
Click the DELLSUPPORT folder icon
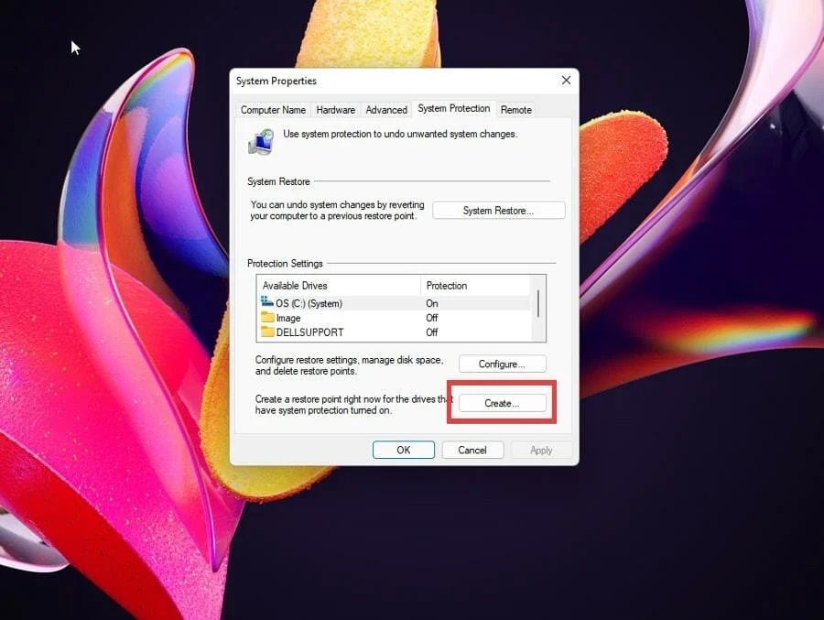click(267, 332)
